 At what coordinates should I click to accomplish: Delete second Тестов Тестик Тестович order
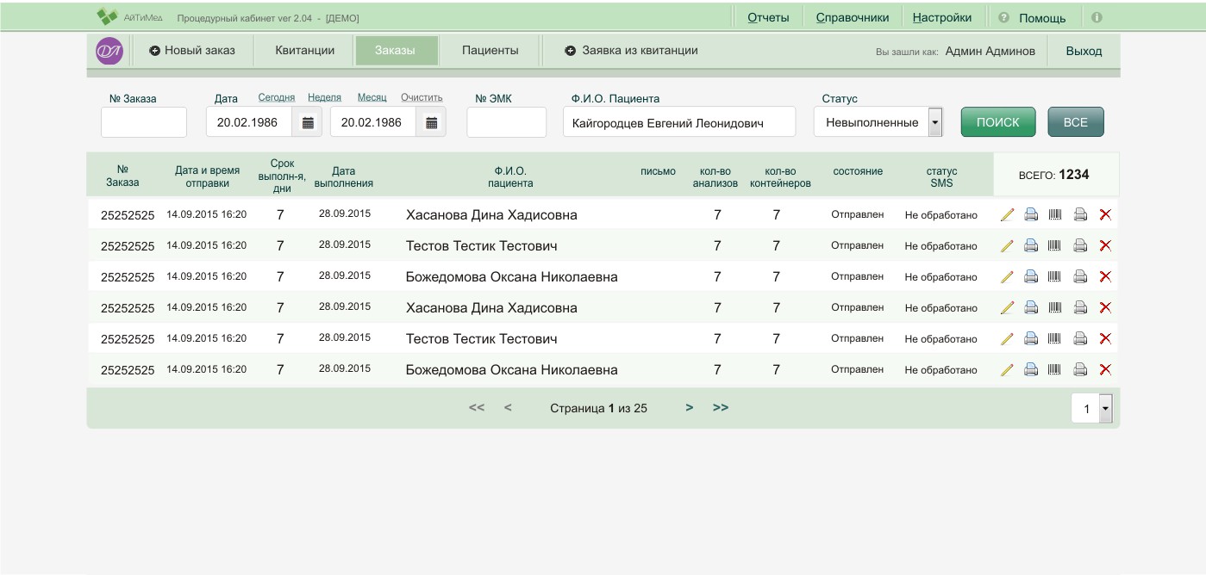(1105, 339)
